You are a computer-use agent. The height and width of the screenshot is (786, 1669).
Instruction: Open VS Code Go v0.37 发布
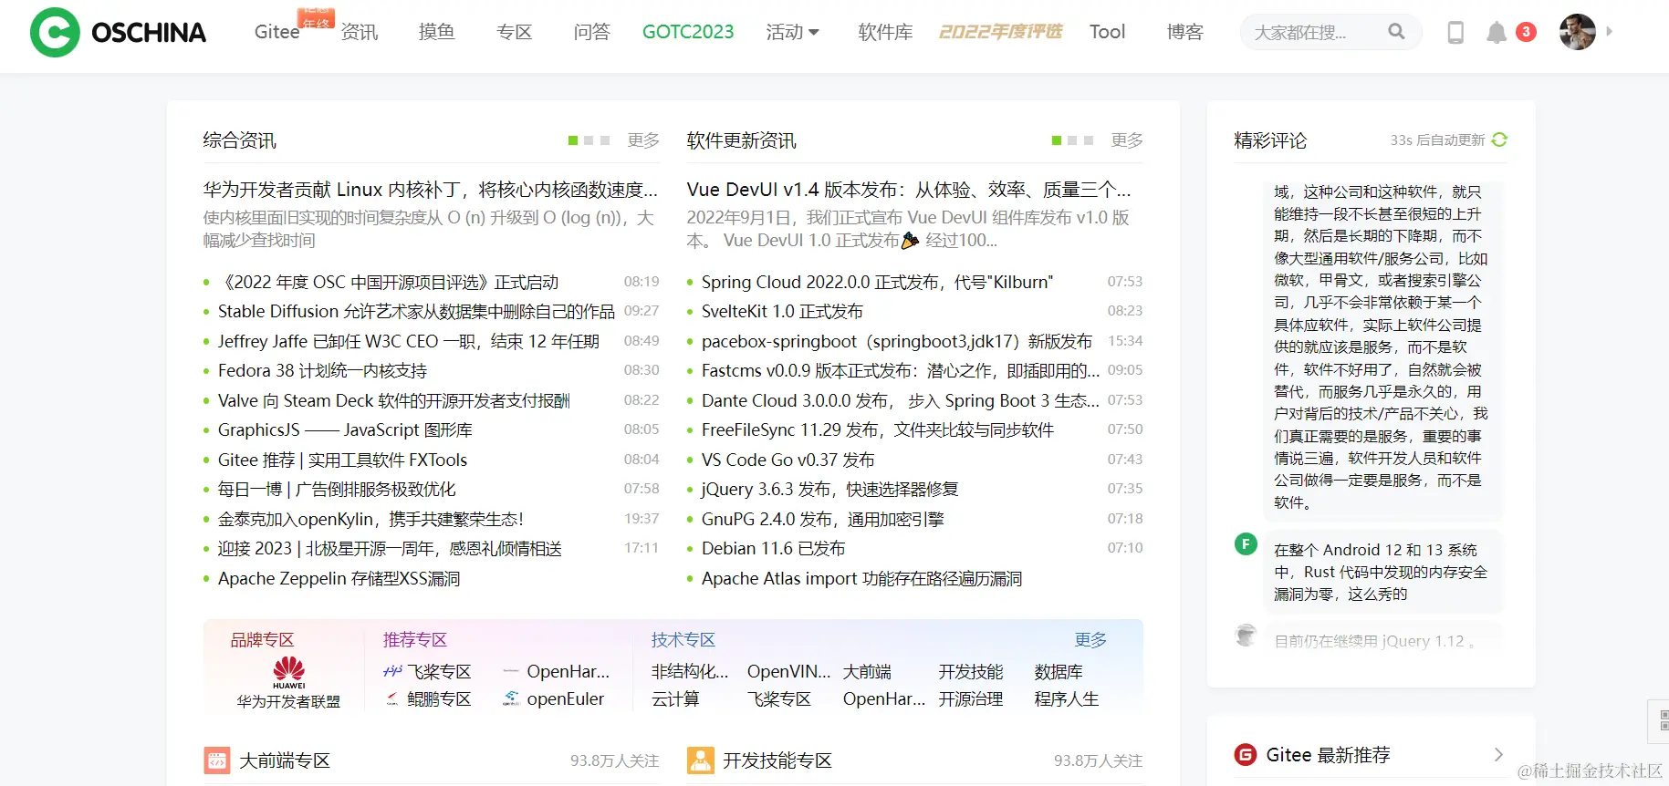788,460
